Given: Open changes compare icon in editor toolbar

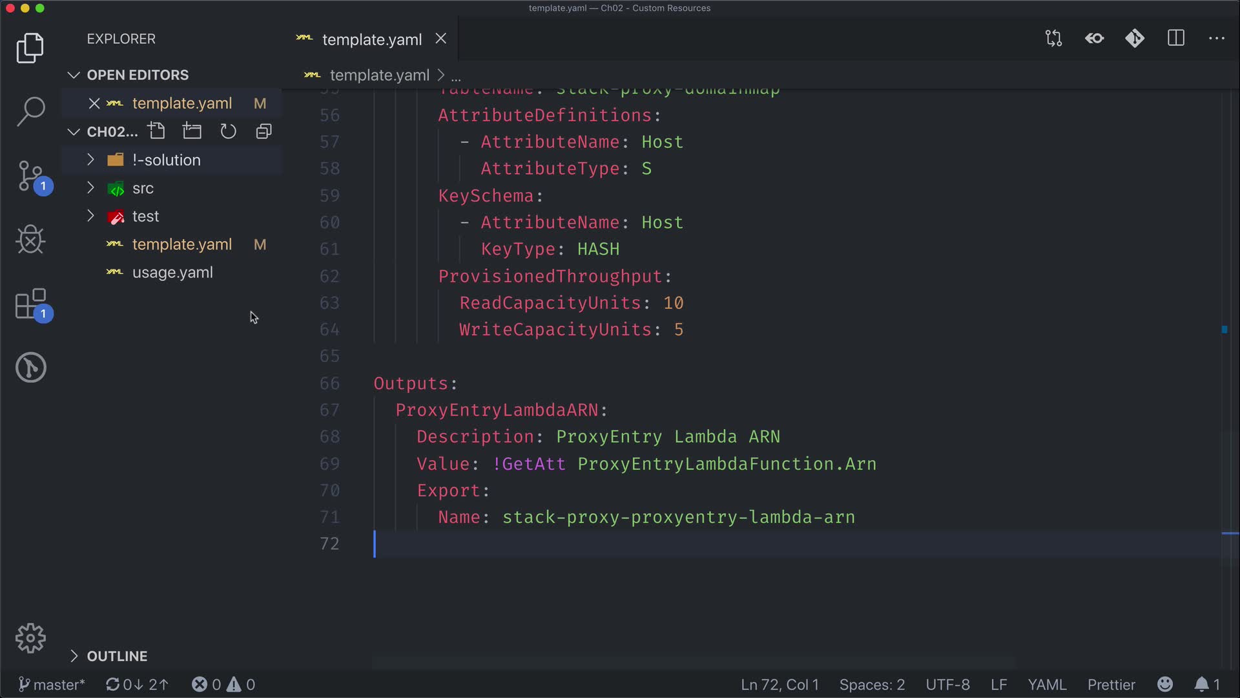Looking at the screenshot, I should [x=1053, y=38].
